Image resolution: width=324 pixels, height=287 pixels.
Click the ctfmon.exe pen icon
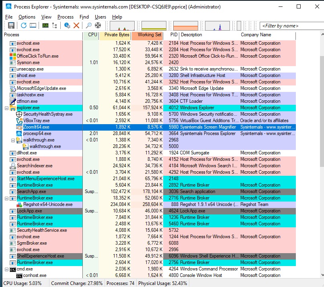13,101
